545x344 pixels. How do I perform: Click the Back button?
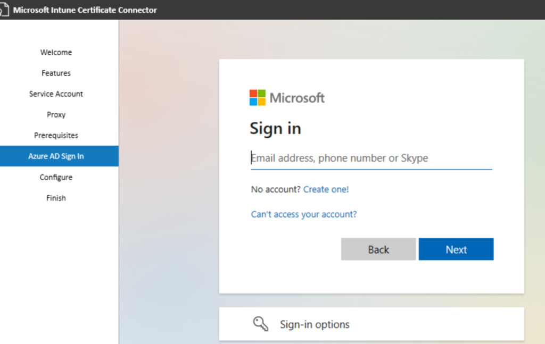378,249
